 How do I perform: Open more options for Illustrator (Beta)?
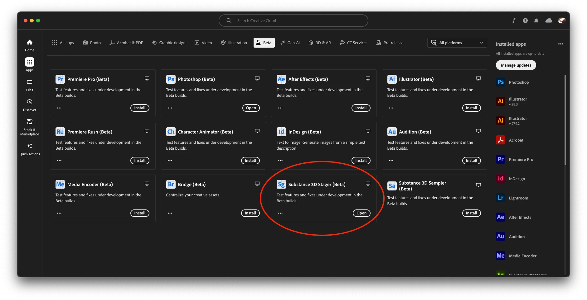(x=391, y=108)
